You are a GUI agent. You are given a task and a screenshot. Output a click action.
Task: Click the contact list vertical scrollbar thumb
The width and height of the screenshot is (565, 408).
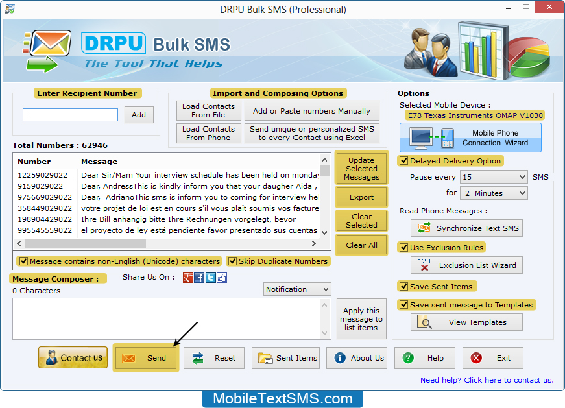(x=324, y=170)
